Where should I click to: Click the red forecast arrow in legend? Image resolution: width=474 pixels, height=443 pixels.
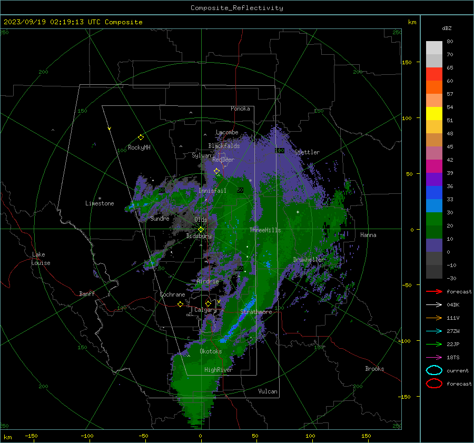pos(434,291)
